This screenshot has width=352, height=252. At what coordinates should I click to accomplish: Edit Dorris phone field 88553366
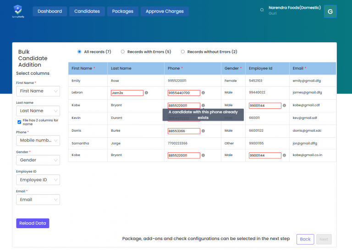(x=184, y=131)
